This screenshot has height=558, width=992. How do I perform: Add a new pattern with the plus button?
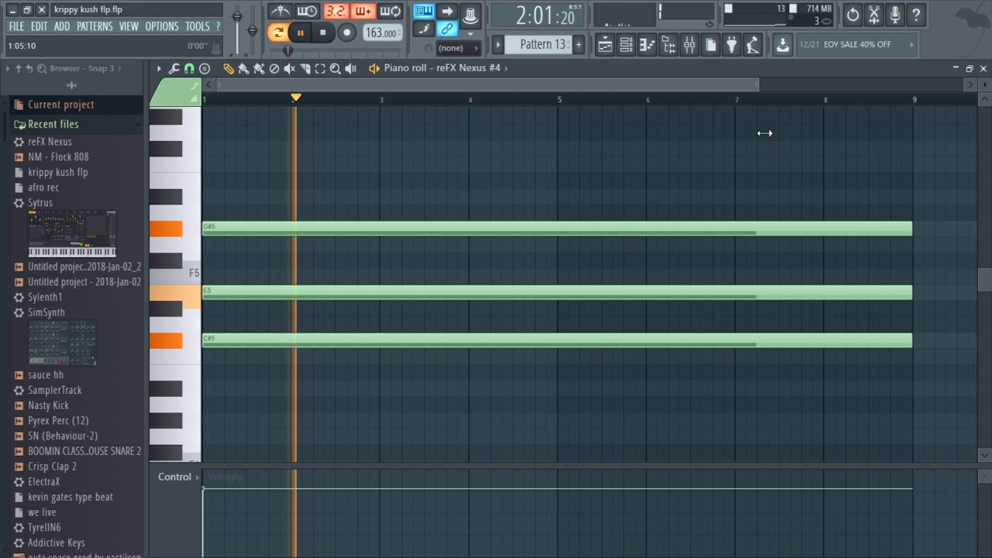click(x=578, y=44)
